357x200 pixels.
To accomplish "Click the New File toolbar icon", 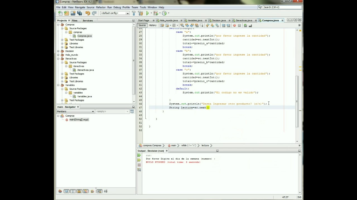I will click(60, 13).
